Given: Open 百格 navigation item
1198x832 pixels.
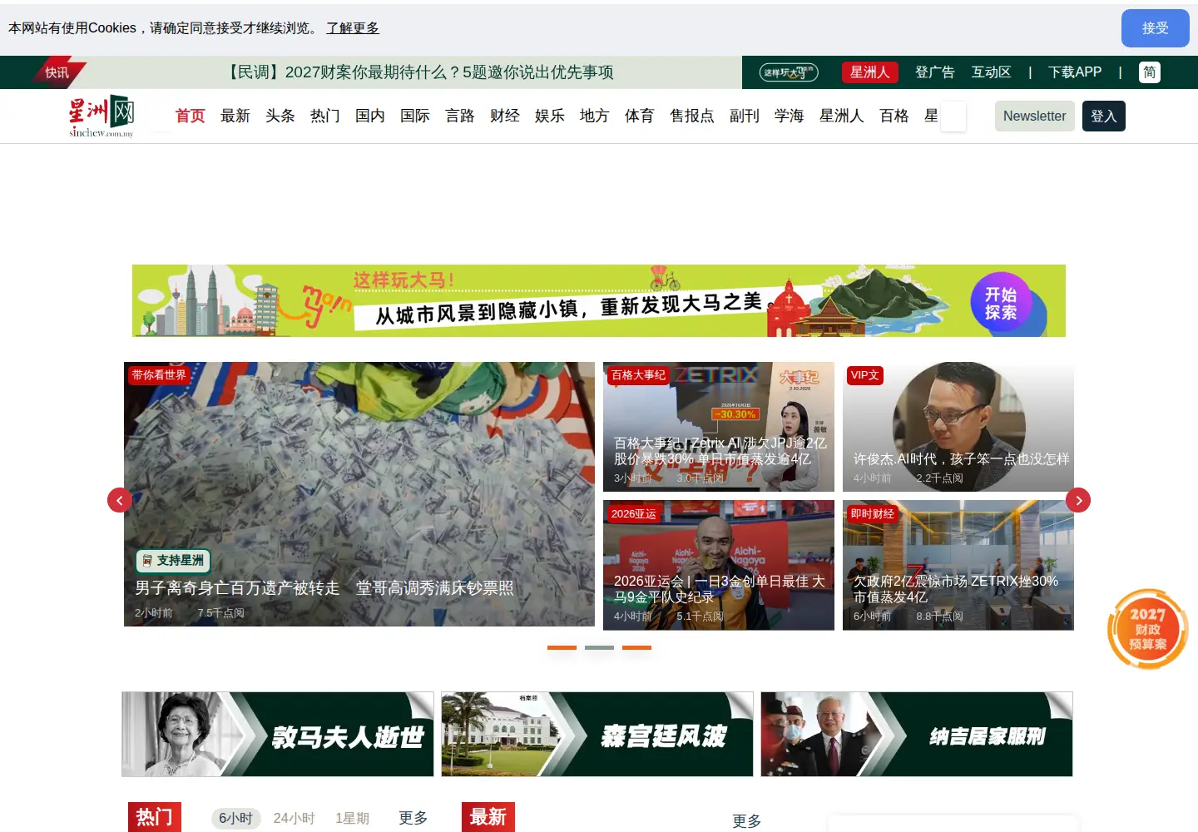Looking at the screenshot, I should [894, 116].
